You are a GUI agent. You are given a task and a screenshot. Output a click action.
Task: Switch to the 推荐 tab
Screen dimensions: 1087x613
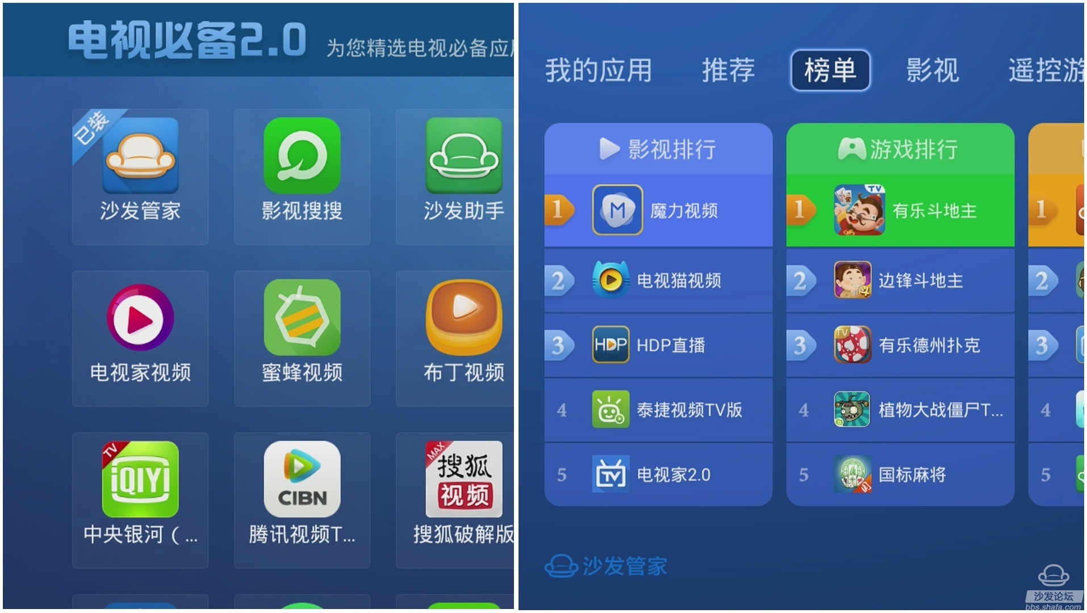click(728, 70)
